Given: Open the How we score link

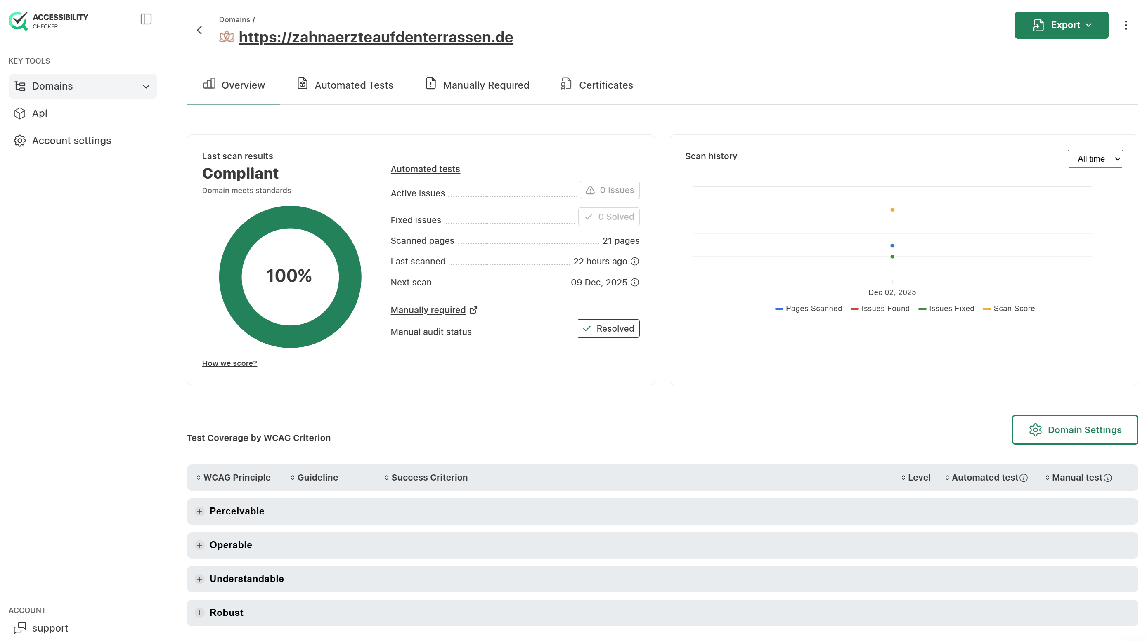Looking at the screenshot, I should coord(229,363).
